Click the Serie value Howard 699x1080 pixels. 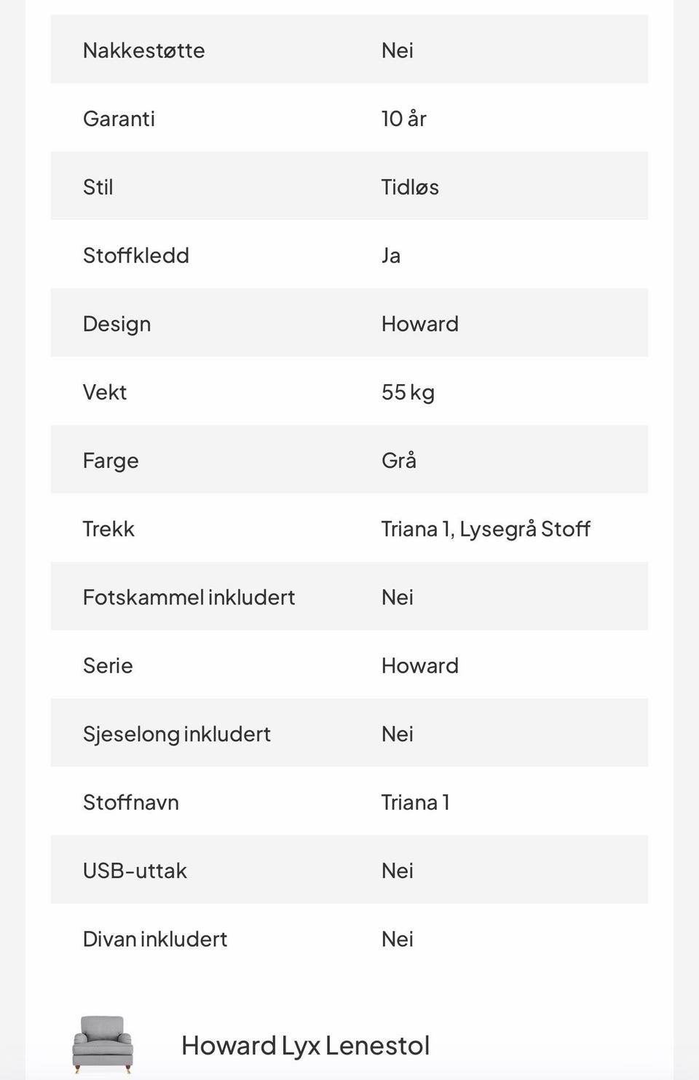point(420,665)
